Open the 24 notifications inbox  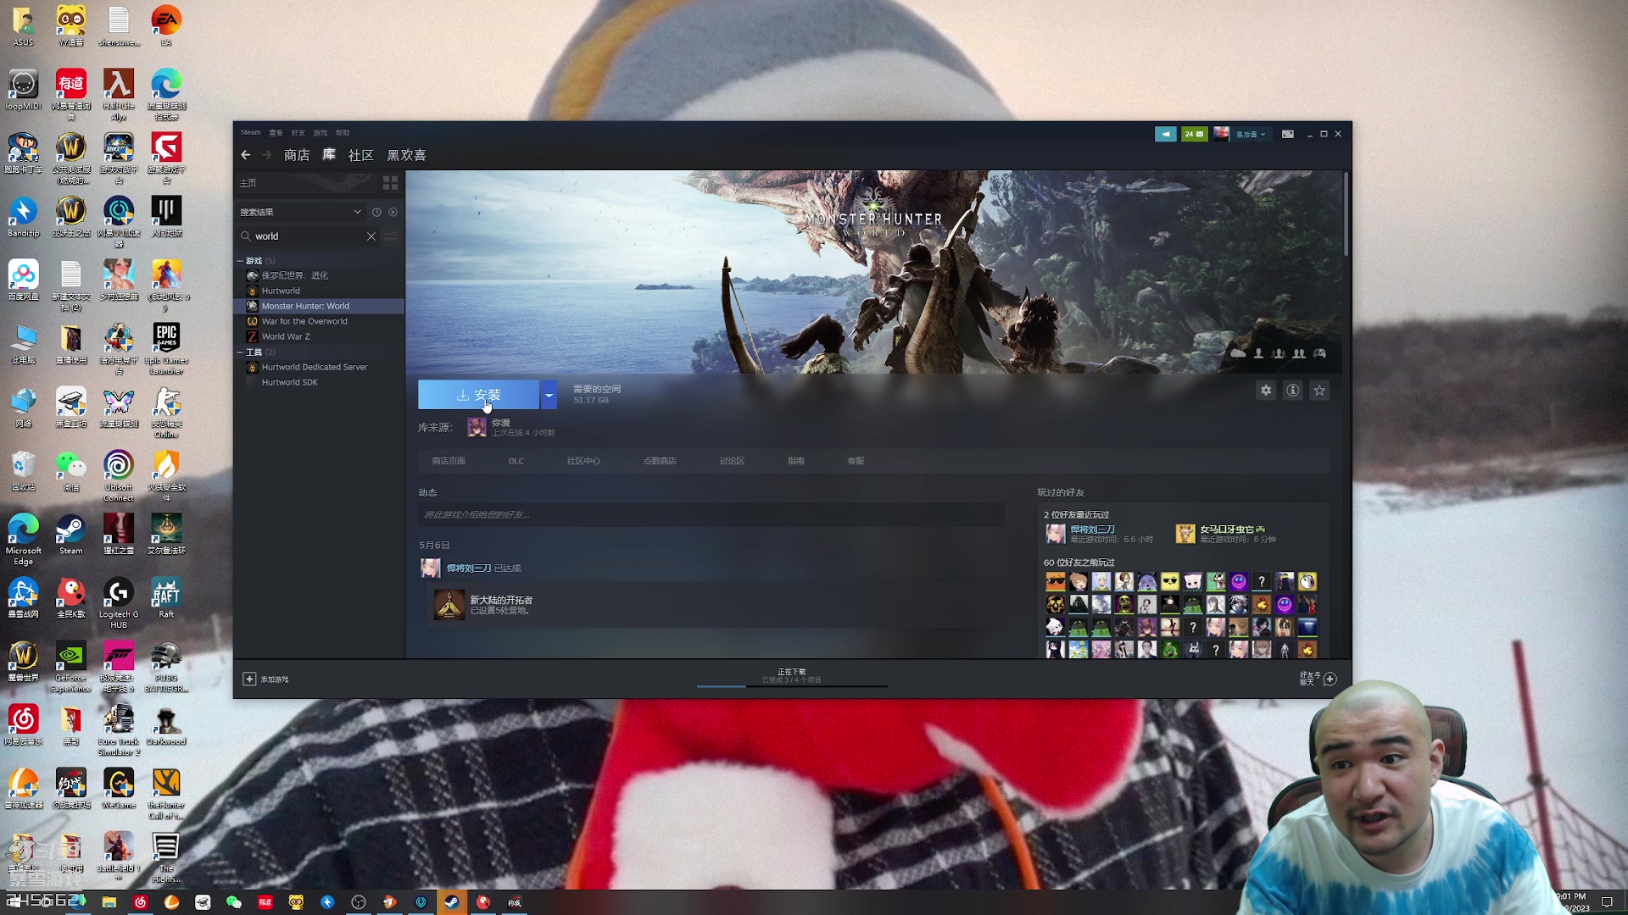(x=1195, y=134)
